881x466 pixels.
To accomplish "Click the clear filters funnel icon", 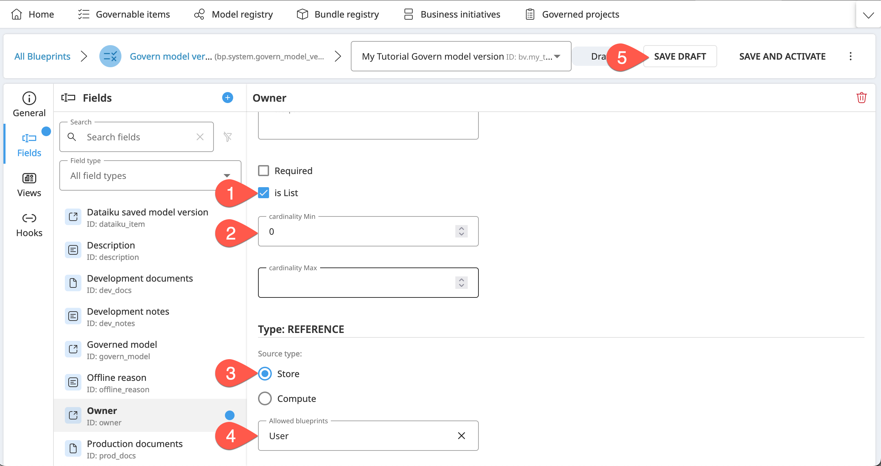I will tap(227, 137).
